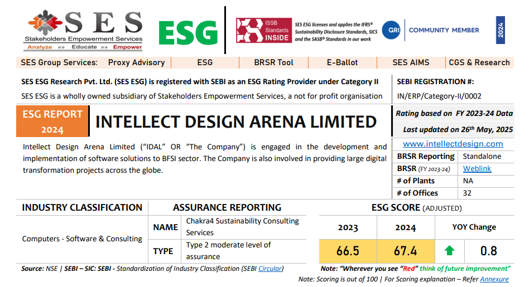Click the 2023 column header
Image resolution: width=529 pixels, height=287 pixels.
(x=348, y=228)
